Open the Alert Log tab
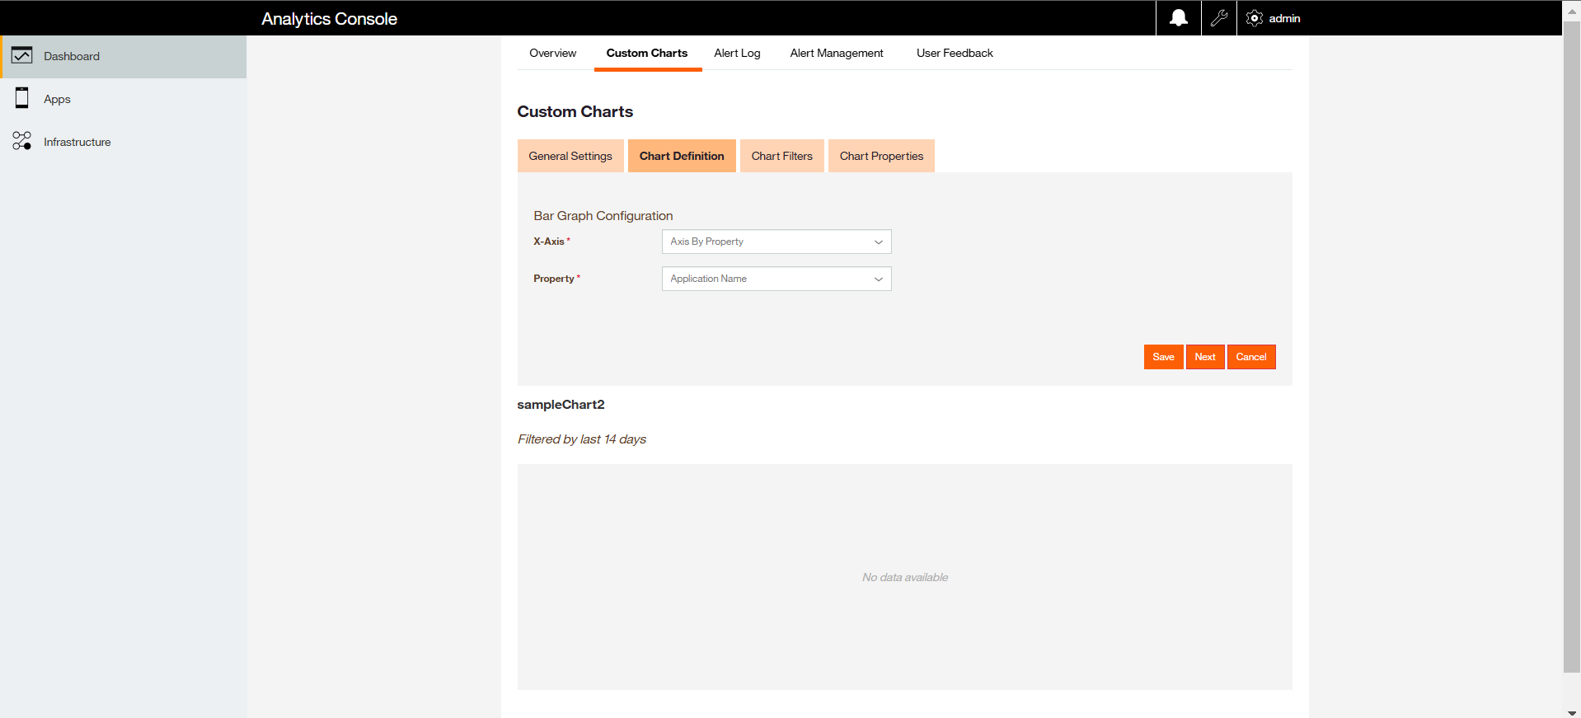This screenshot has height=718, width=1581. coord(737,54)
